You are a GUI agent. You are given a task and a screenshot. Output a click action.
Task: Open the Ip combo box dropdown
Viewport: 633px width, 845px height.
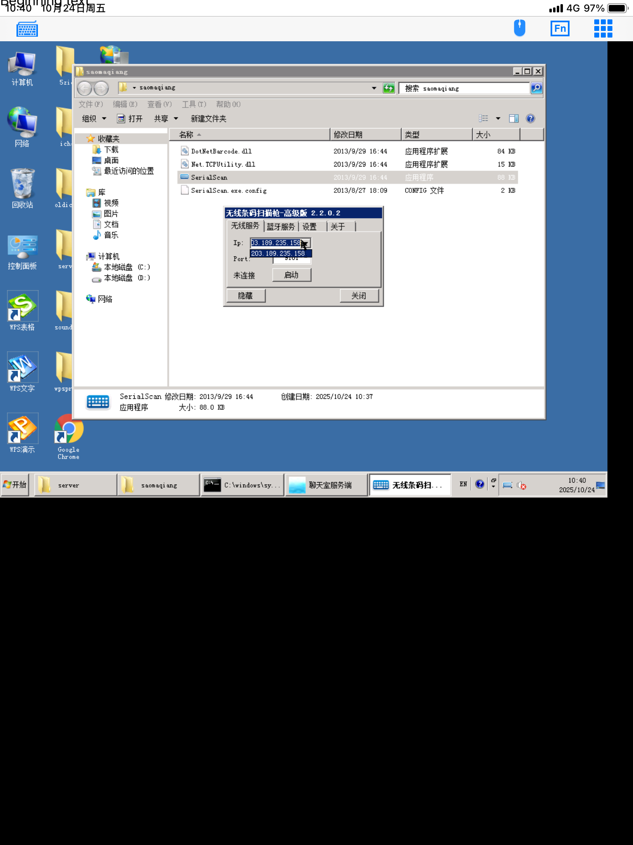pyautogui.click(x=307, y=243)
